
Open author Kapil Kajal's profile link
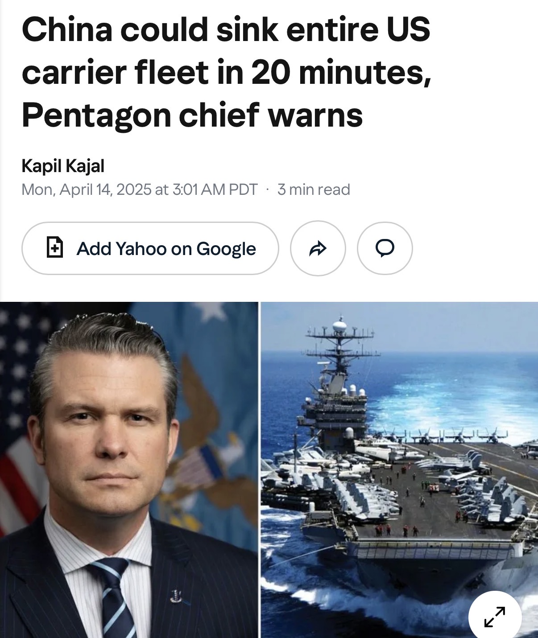pos(63,166)
